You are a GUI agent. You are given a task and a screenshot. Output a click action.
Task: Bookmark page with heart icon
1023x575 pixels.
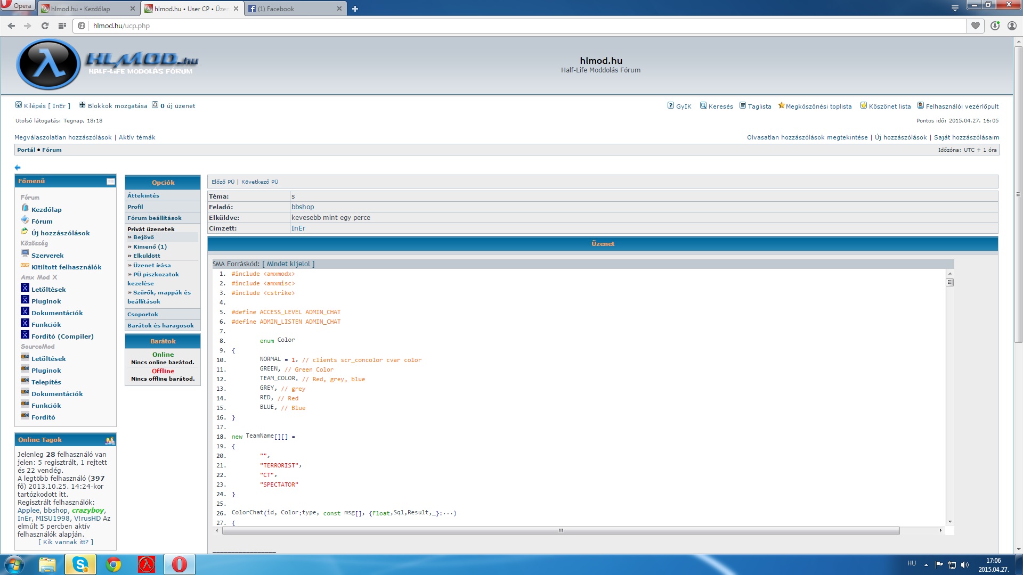(976, 26)
